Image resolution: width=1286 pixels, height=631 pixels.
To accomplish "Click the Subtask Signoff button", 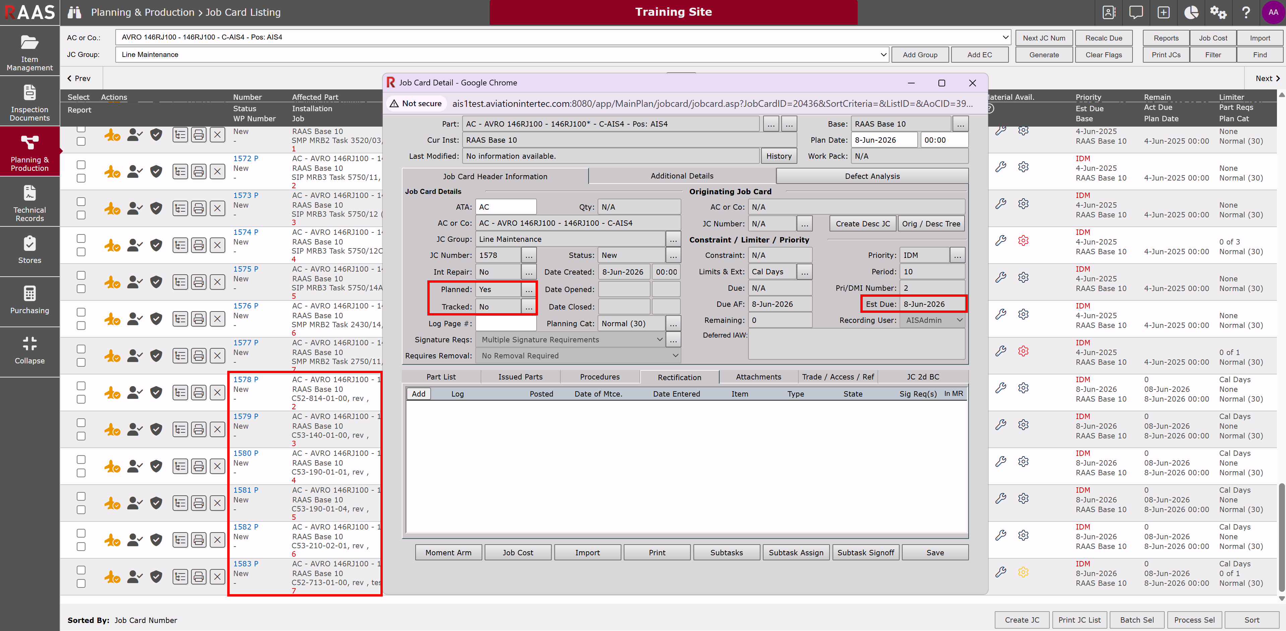I will [x=866, y=553].
